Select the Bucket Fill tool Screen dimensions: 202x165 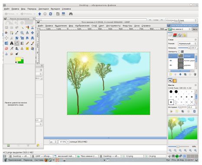click(17, 43)
